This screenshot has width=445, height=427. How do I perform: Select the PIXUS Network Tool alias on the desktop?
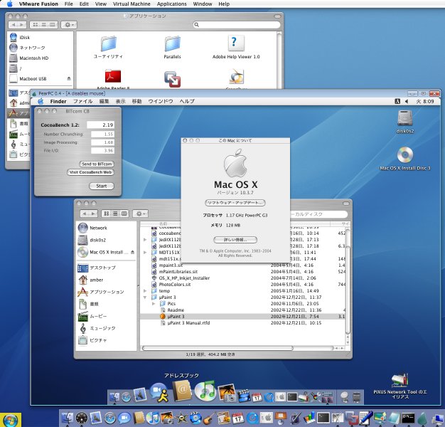400,386
